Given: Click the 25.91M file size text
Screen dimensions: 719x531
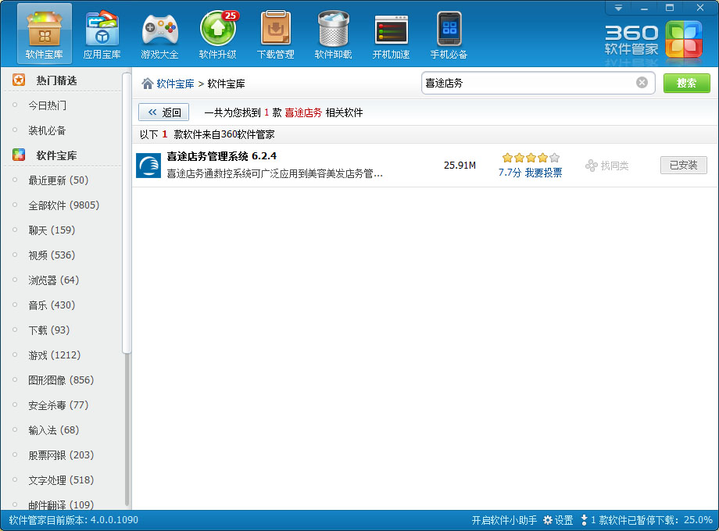Looking at the screenshot, I should coord(460,166).
